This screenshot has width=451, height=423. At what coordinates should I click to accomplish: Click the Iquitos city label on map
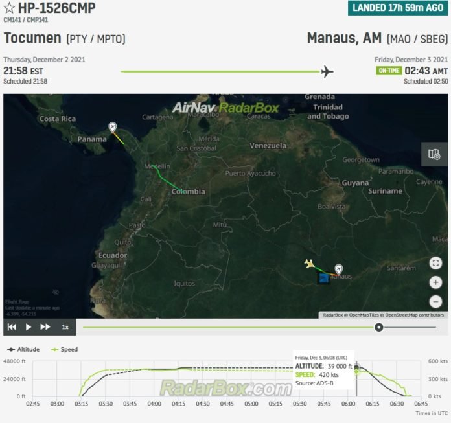click(x=185, y=284)
